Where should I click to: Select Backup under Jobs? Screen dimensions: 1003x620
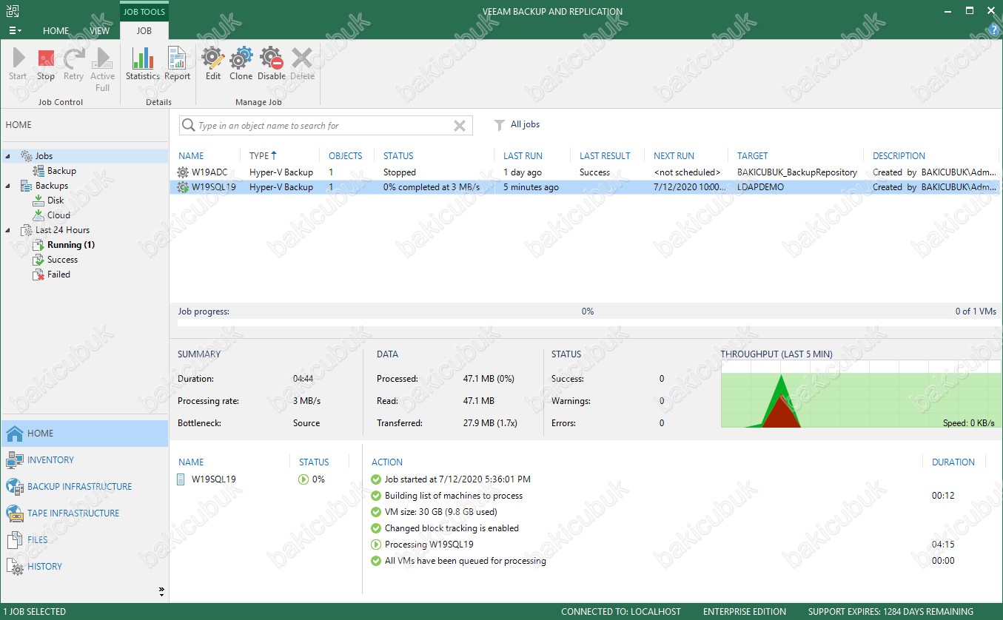point(61,171)
